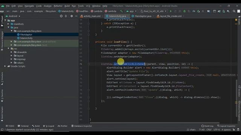The width and height of the screenshot is (241, 135).
Task: Click the grey Stop icon in toolbar
Action: click(x=203, y=11)
